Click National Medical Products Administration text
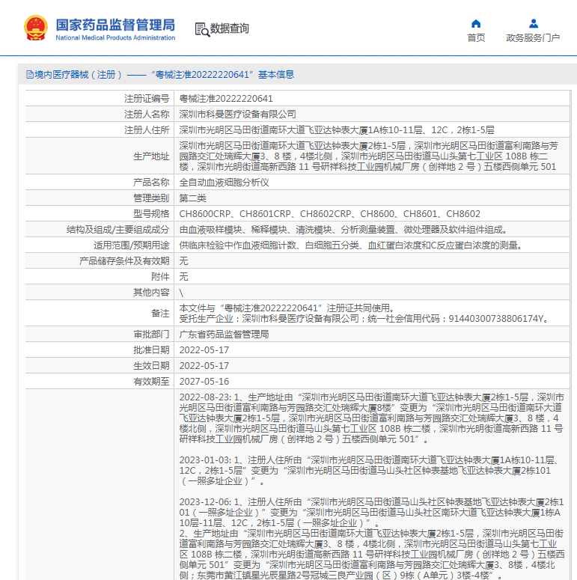 (115, 37)
